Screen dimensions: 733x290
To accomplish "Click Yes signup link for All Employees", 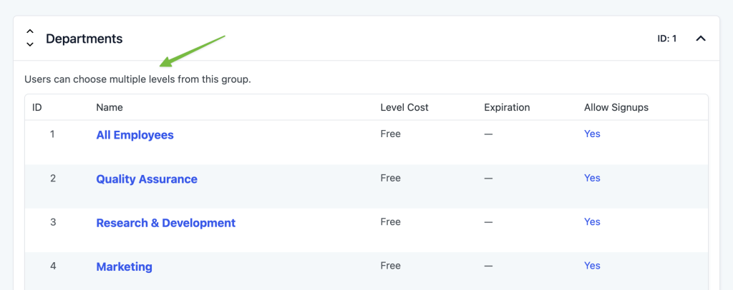I will click(x=592, y=134).
